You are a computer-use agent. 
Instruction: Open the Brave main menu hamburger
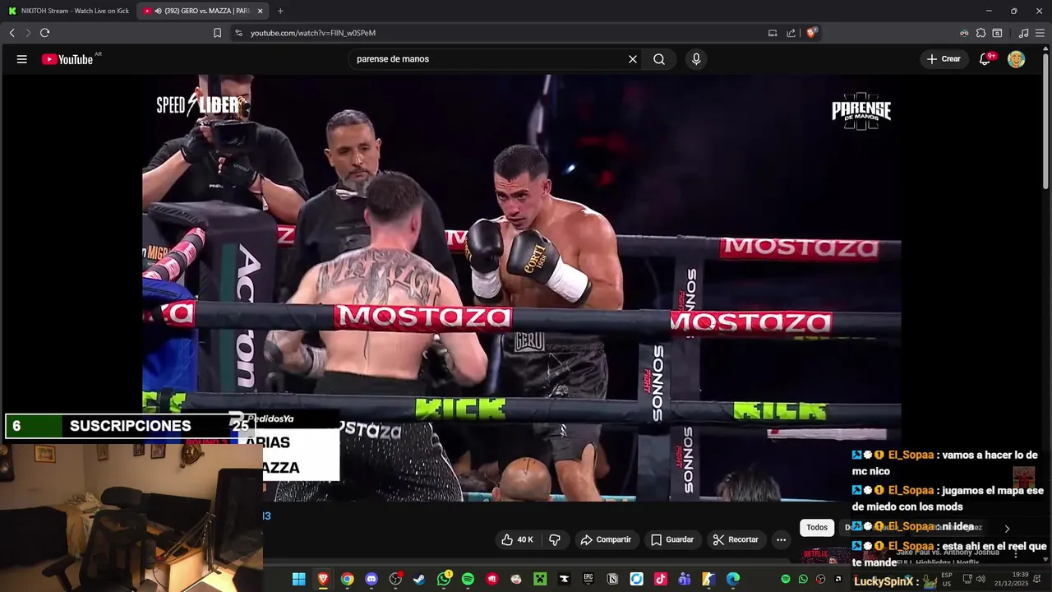click(1040, 33)
